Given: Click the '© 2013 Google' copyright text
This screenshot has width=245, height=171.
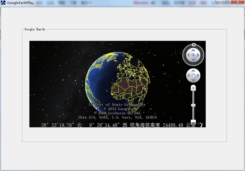Looking at the screenshot, I should point(117,109).
